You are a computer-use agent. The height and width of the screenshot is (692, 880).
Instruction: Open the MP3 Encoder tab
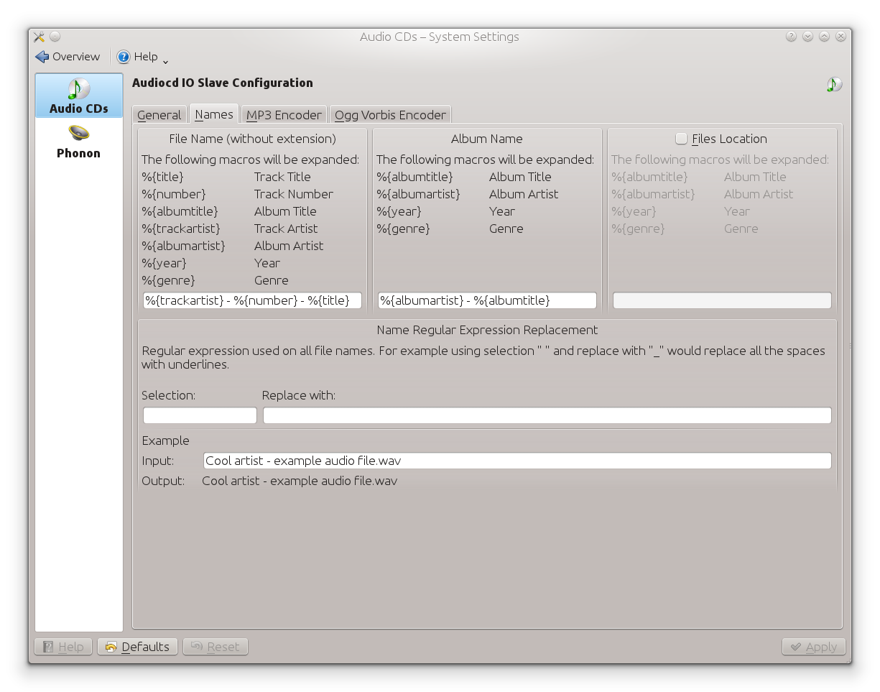point(284,115)
